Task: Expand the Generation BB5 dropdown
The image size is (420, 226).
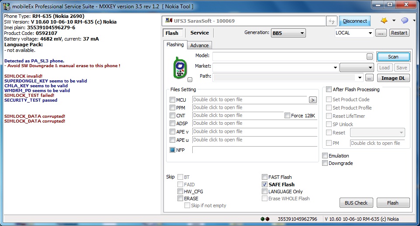Action: click(288, 33)
